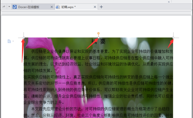Open the paragraph layout icon beside the page
The height and width of the screenshot is (118, 193).
(x=9, y=41)
